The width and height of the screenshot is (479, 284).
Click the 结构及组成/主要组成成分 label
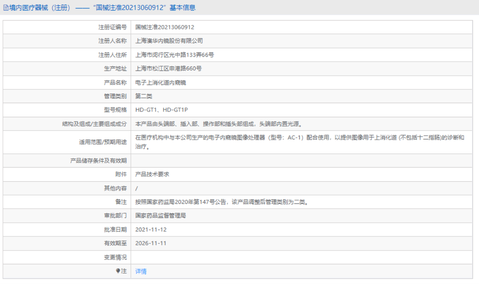click(x=94, y=124)
